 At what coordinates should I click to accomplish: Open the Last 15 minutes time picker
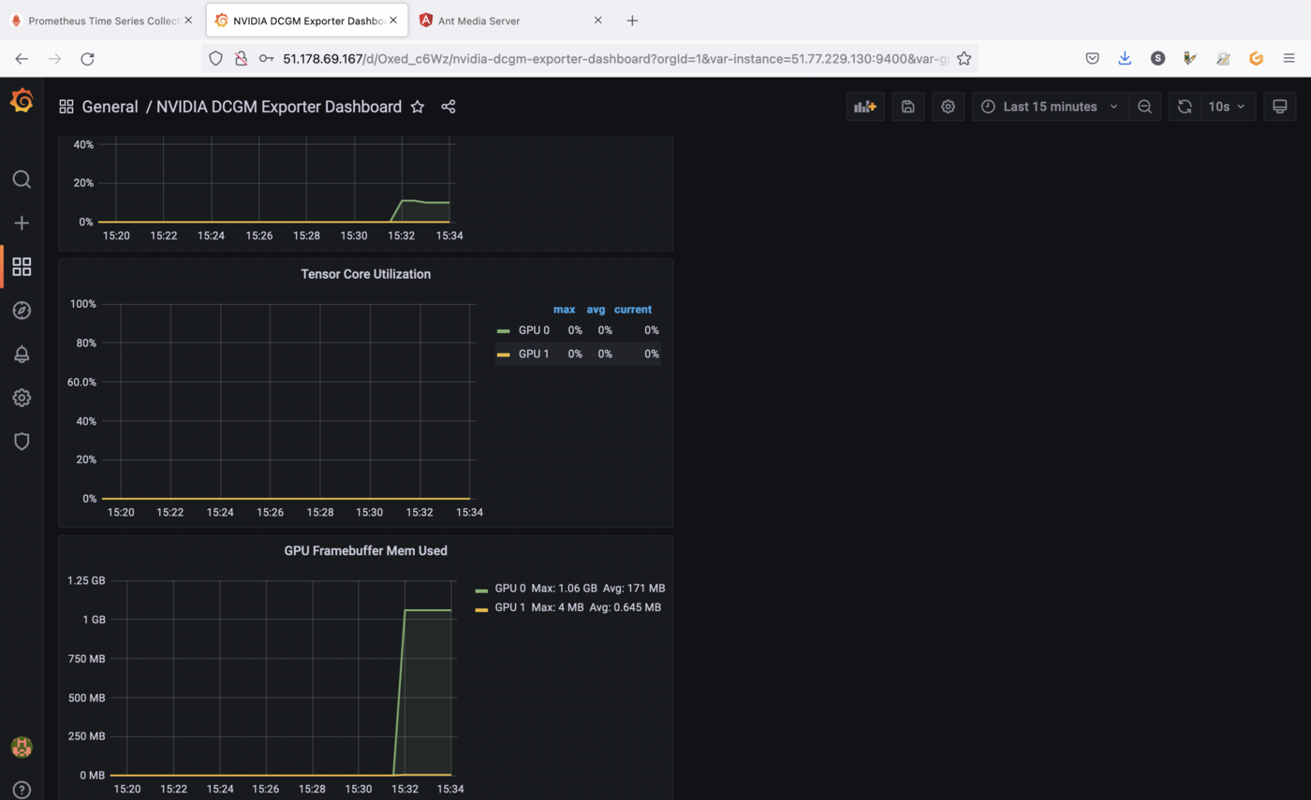(1049, 106)
